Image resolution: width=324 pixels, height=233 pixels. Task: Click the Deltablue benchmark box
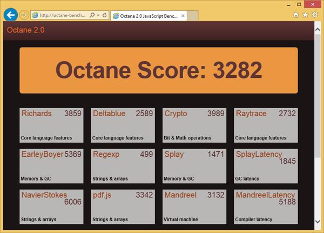click(x=123, y=125)
